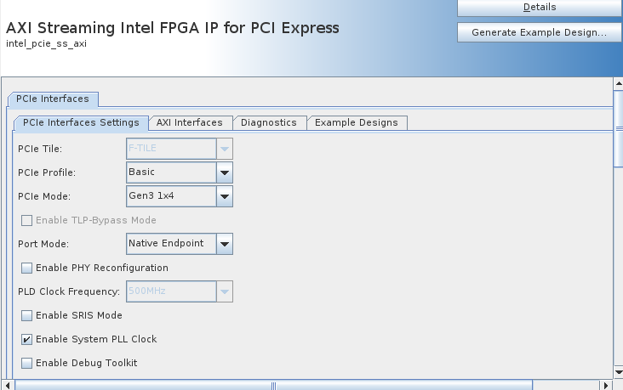Click the Details button

click(x=540, y=8)
